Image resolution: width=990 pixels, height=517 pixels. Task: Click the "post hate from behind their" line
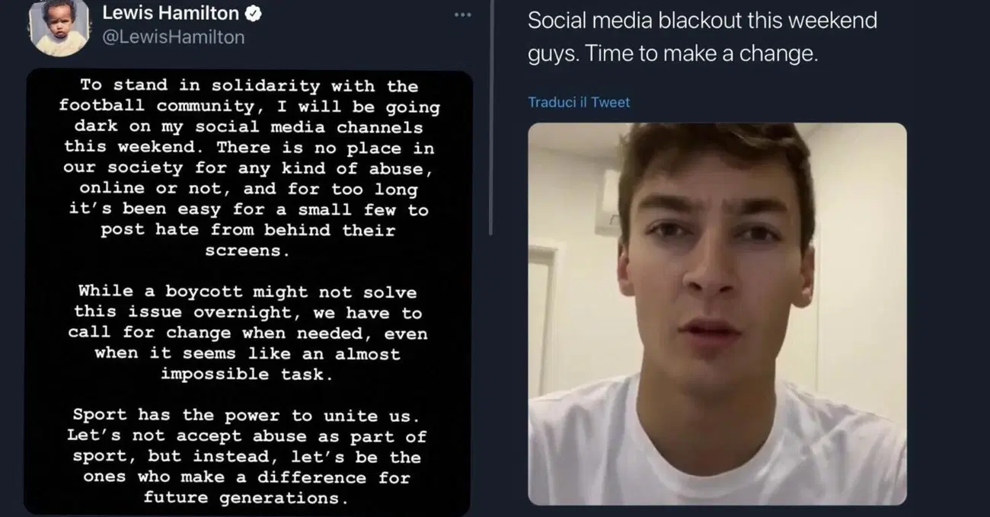(x=247, y=230)
